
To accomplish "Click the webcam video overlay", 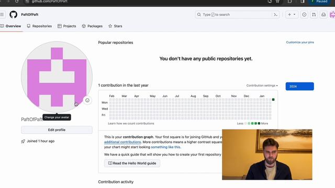I will tap(267, 155).
